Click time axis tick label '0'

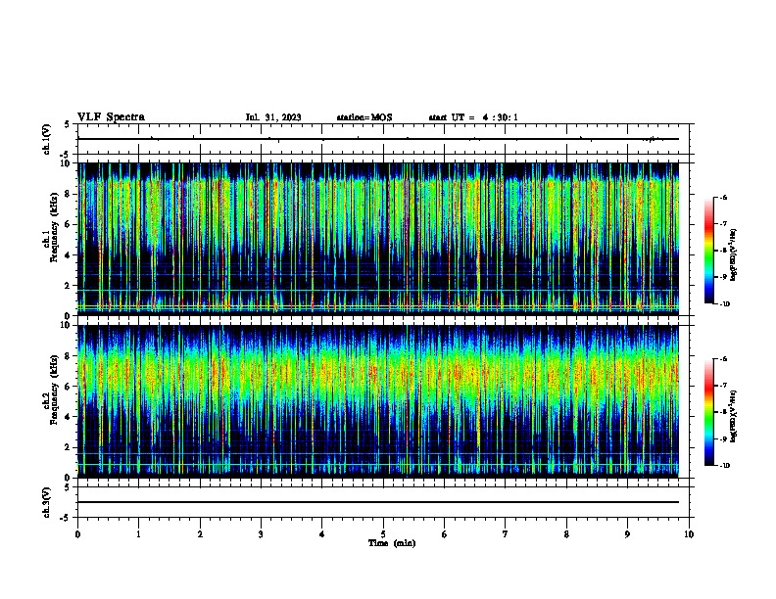pyautogui.click(x=77, y=534)
